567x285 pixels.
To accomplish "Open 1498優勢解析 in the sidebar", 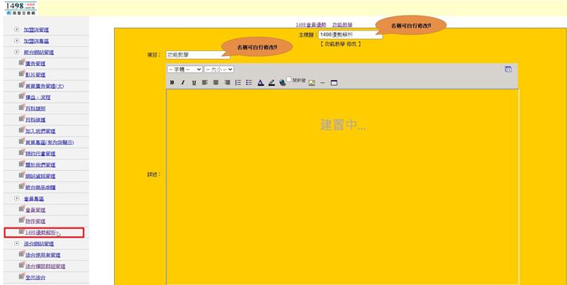I will pyautogui.click(x=40, y=233).
